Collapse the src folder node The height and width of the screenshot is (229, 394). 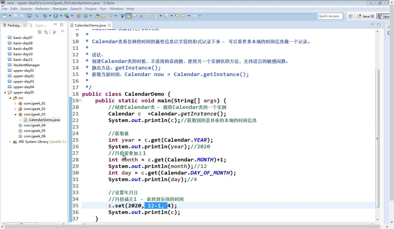pos(10,98)
